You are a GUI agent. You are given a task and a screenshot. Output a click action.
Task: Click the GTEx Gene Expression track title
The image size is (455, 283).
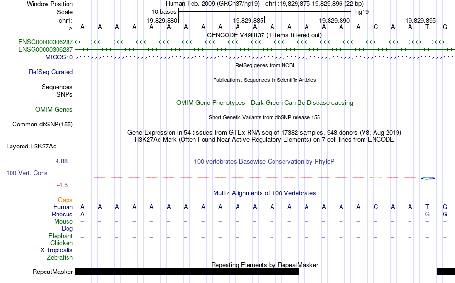point(264,132)
